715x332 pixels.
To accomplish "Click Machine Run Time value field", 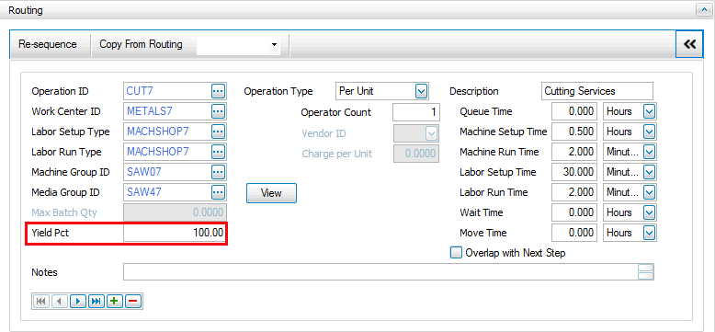I will click(x=574, y=152).
